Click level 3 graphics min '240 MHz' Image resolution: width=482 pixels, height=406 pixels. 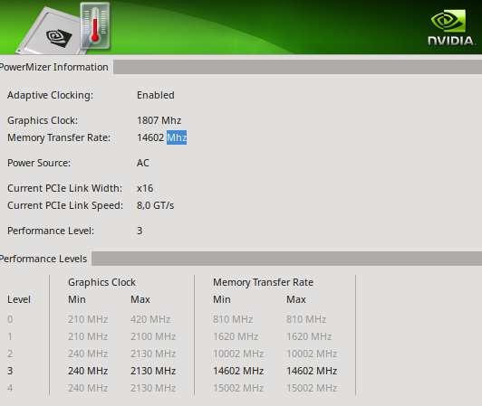[x=88, y=371]
